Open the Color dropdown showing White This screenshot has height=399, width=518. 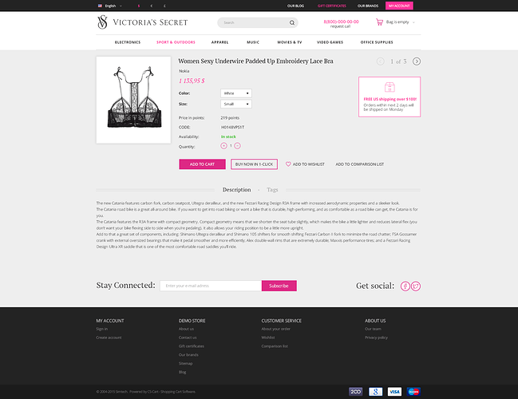tap(236, 93)
